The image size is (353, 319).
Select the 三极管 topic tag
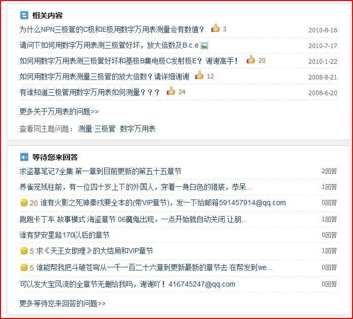point(105,129)
